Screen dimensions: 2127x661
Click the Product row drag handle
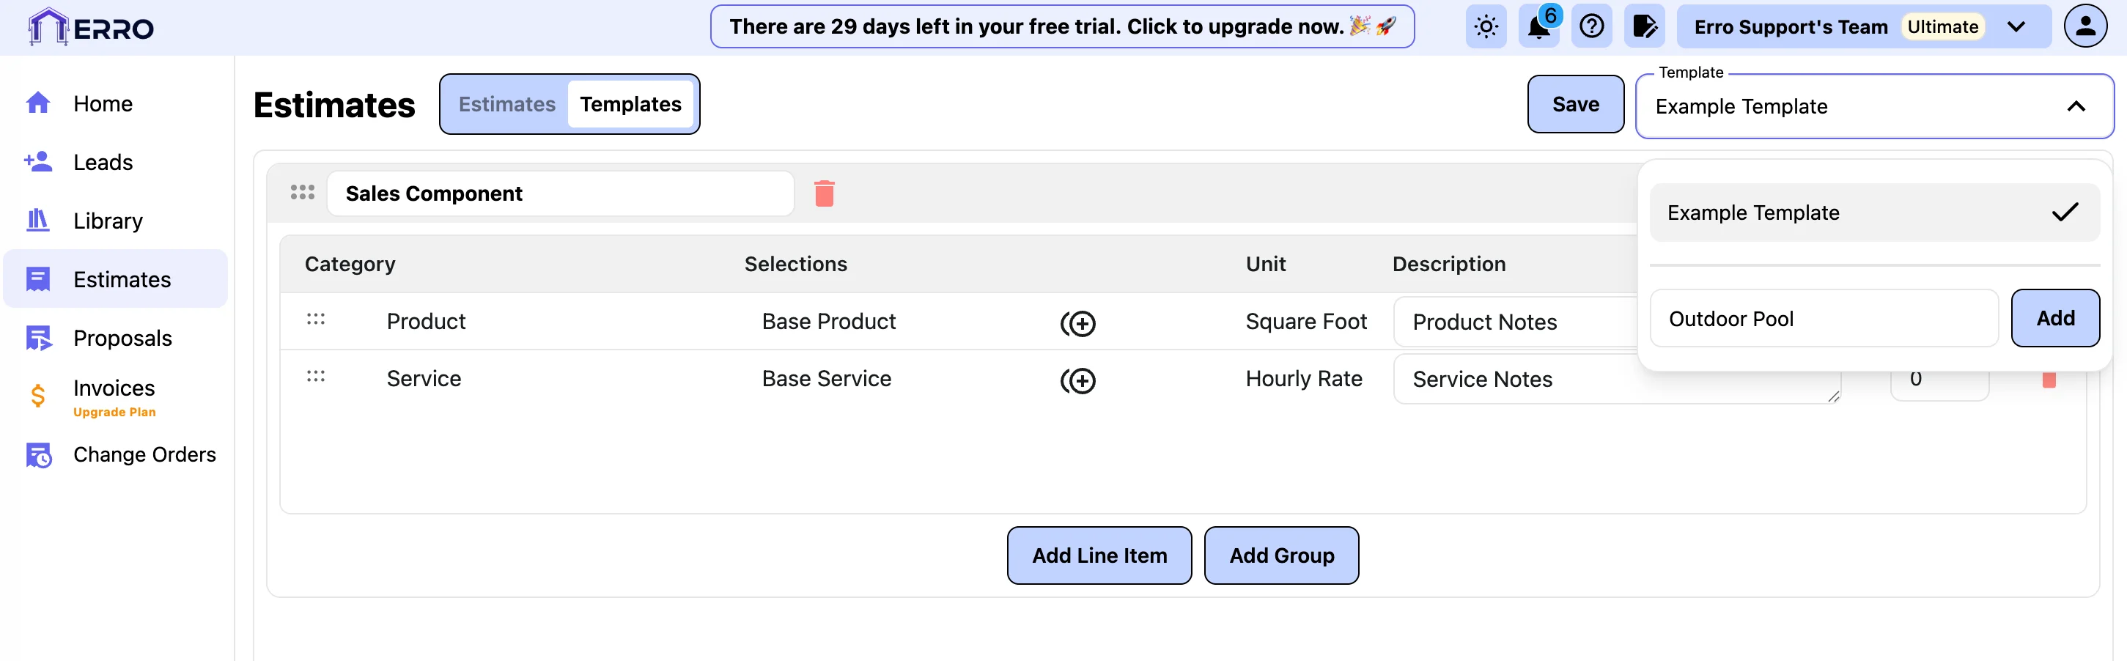tap(315, 320)
